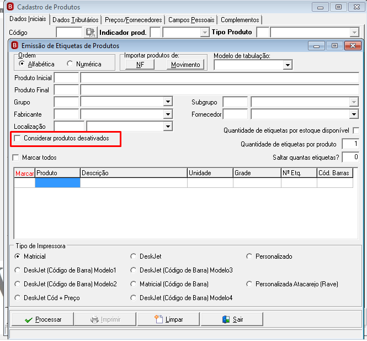Click the Movimento import button
Viewport: 367px width, 341px height.
click(x=185, y=65)
